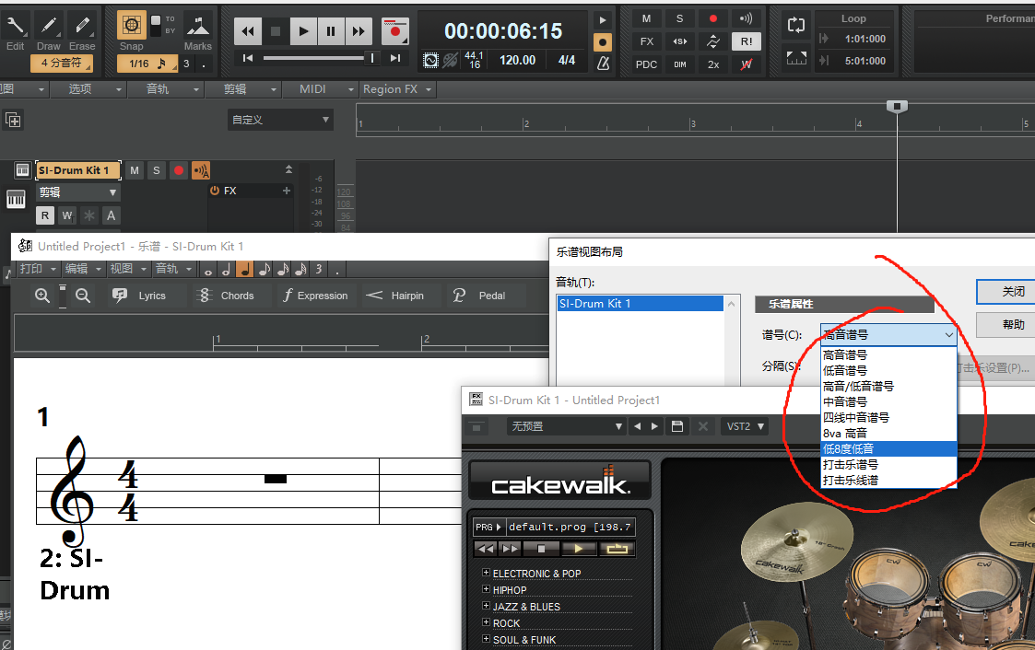
Task: Select the Expression tool
Action: coord(315,296)
